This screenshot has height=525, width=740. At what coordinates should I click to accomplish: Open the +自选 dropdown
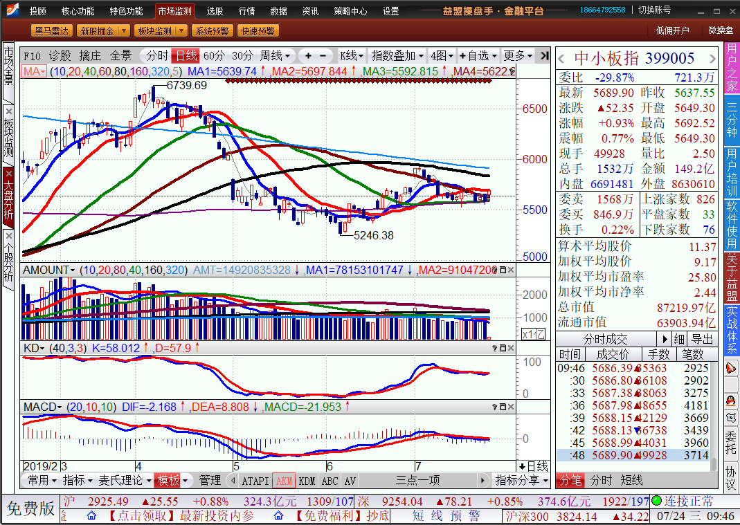click(x=478, y=55)
